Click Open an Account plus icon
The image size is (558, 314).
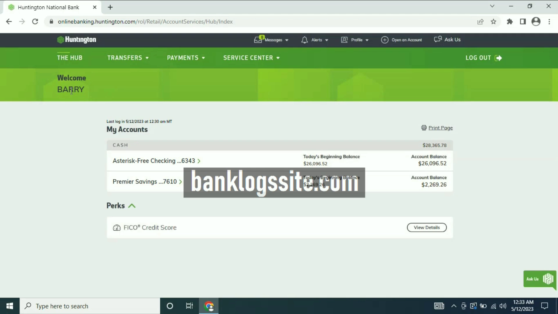pyautogui.click(x=384, y=40)
